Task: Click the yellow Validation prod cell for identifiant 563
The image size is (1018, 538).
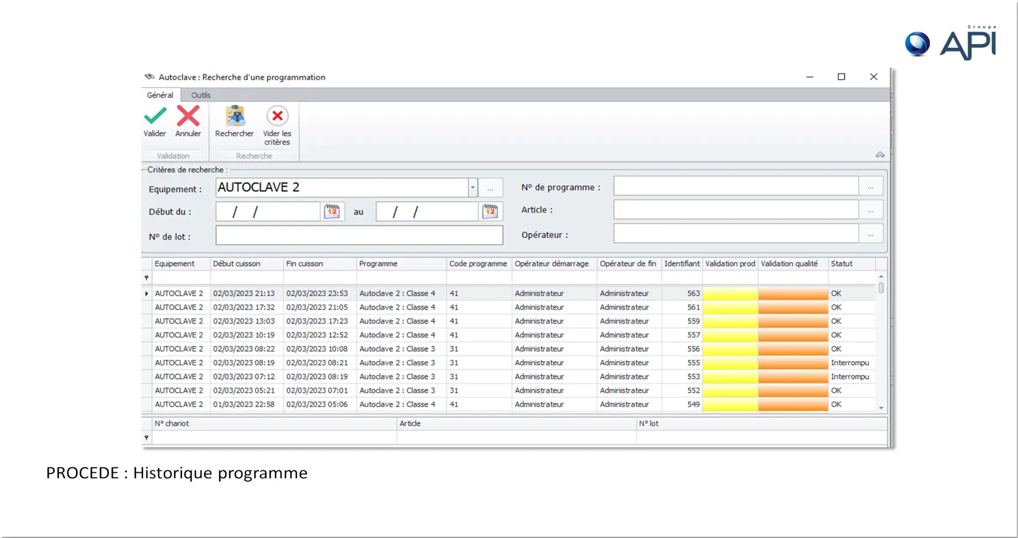Action: click(731, 294)
